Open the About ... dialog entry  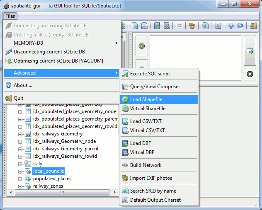tap(62, 85)
